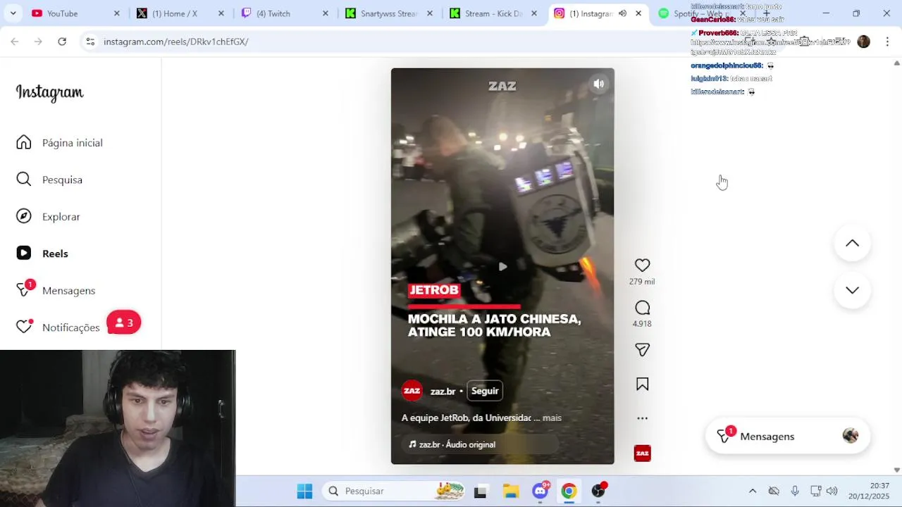This screenshot has width=902, height=507.
Task: Open File Explorer from the taskbar
Action: [x=511, y=491]
